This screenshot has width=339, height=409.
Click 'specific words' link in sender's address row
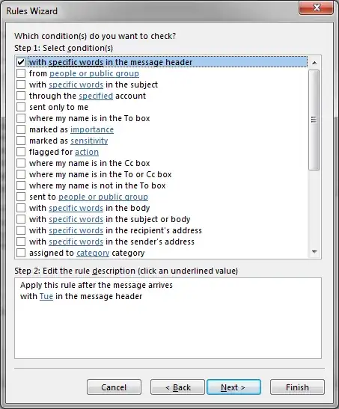[x=76, y=242]
